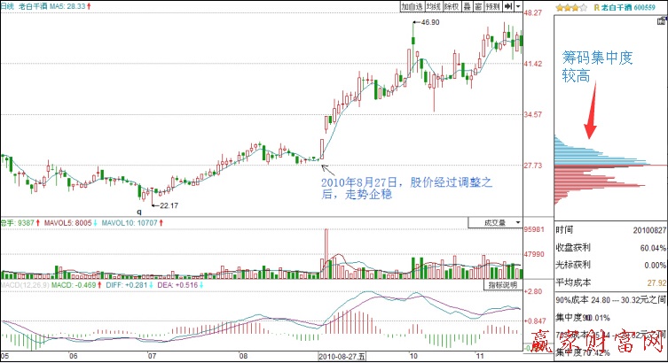Toggle the 均线 moving average display

[x=432, y=6]
